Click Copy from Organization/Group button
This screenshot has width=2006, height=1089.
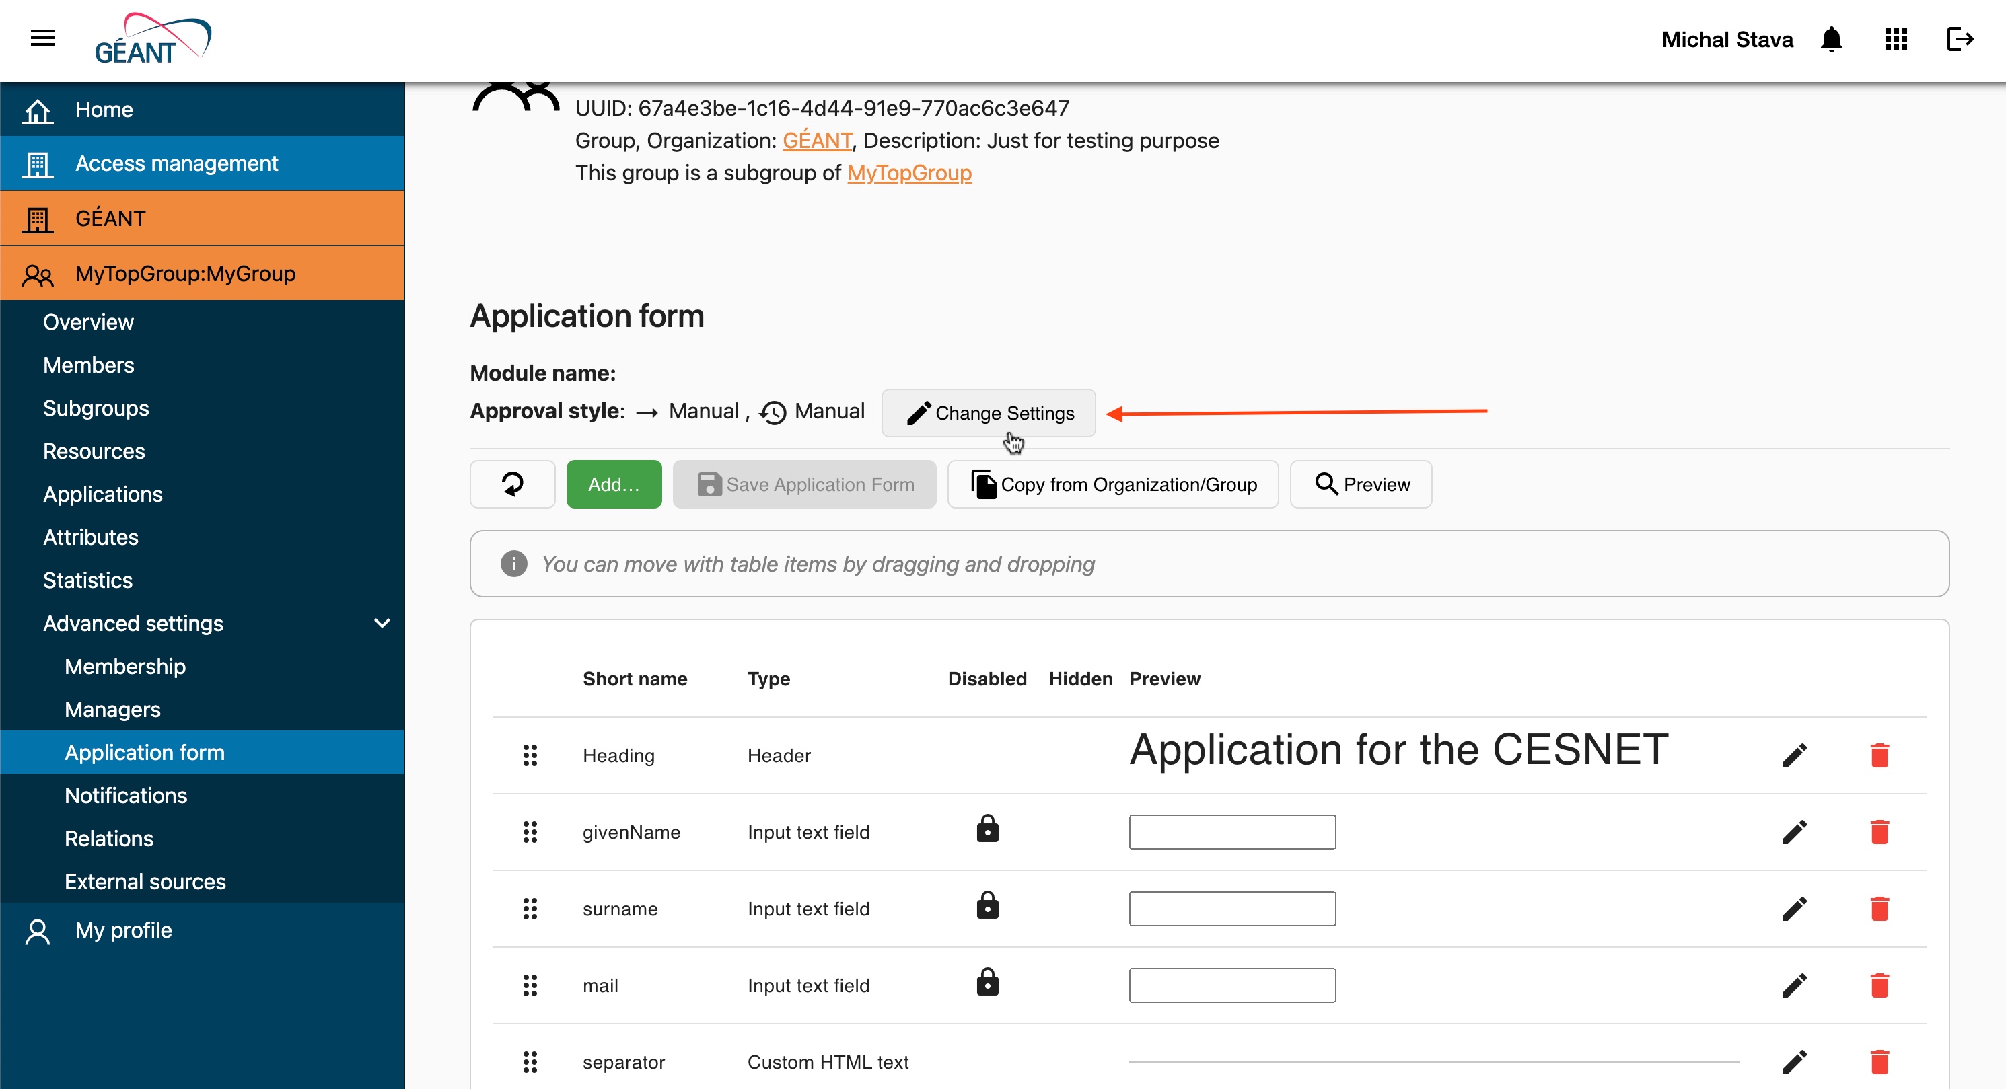1113,484
